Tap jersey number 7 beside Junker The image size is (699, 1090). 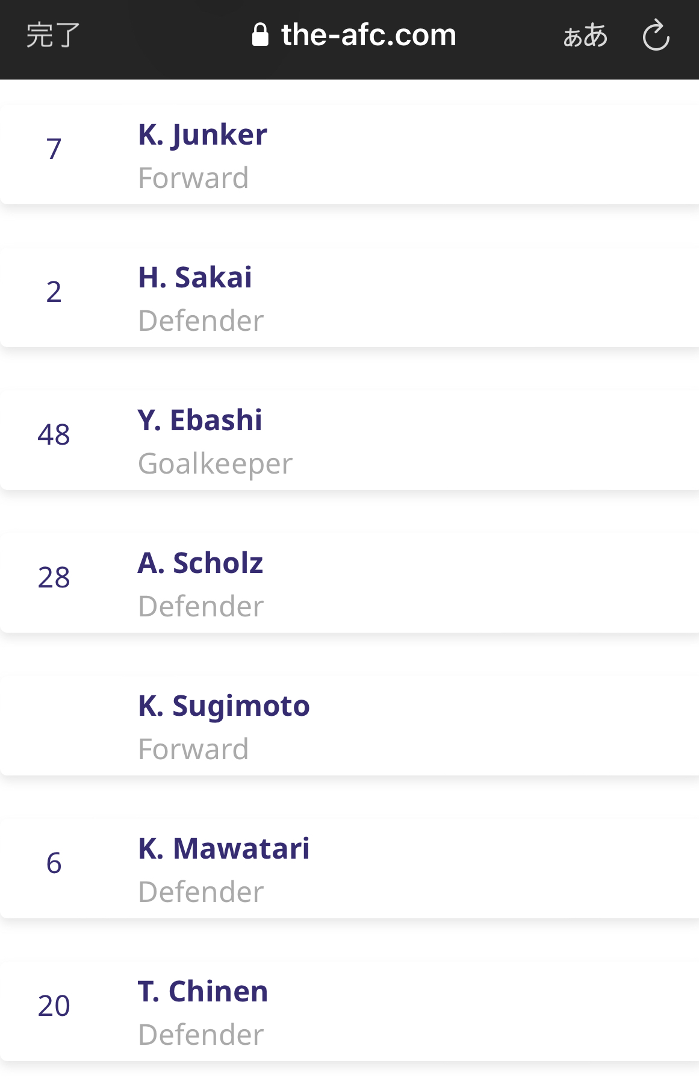(x=54, y=149)
